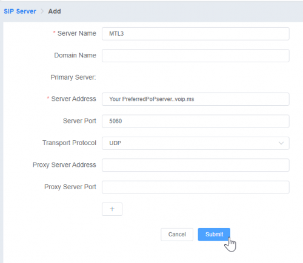Click the Add breadcrumb item
This screenshot has width=303, height=263.
55,11
